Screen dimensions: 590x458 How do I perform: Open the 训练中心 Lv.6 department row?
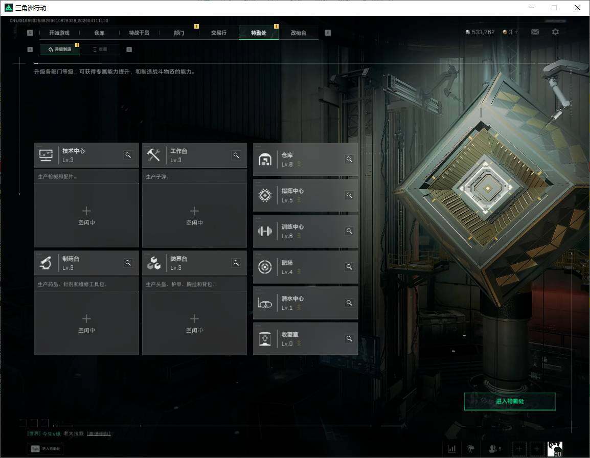305,231
